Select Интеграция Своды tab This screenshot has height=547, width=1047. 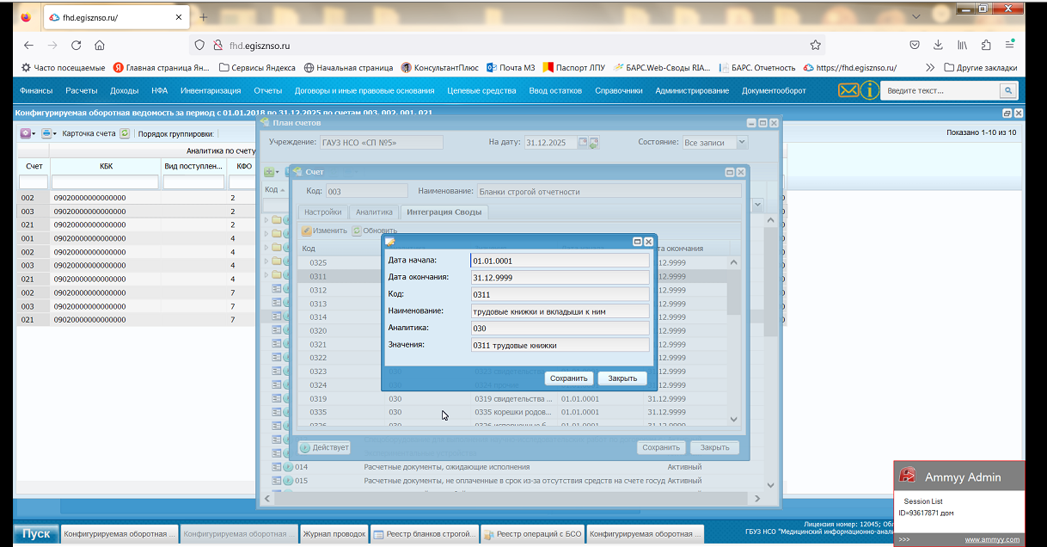(444, 212)
